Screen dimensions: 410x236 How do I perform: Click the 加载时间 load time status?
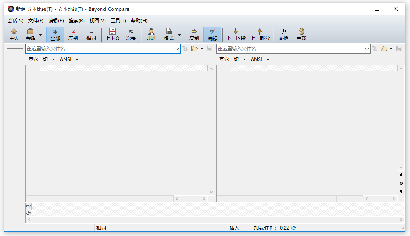(x=275, y=228)
